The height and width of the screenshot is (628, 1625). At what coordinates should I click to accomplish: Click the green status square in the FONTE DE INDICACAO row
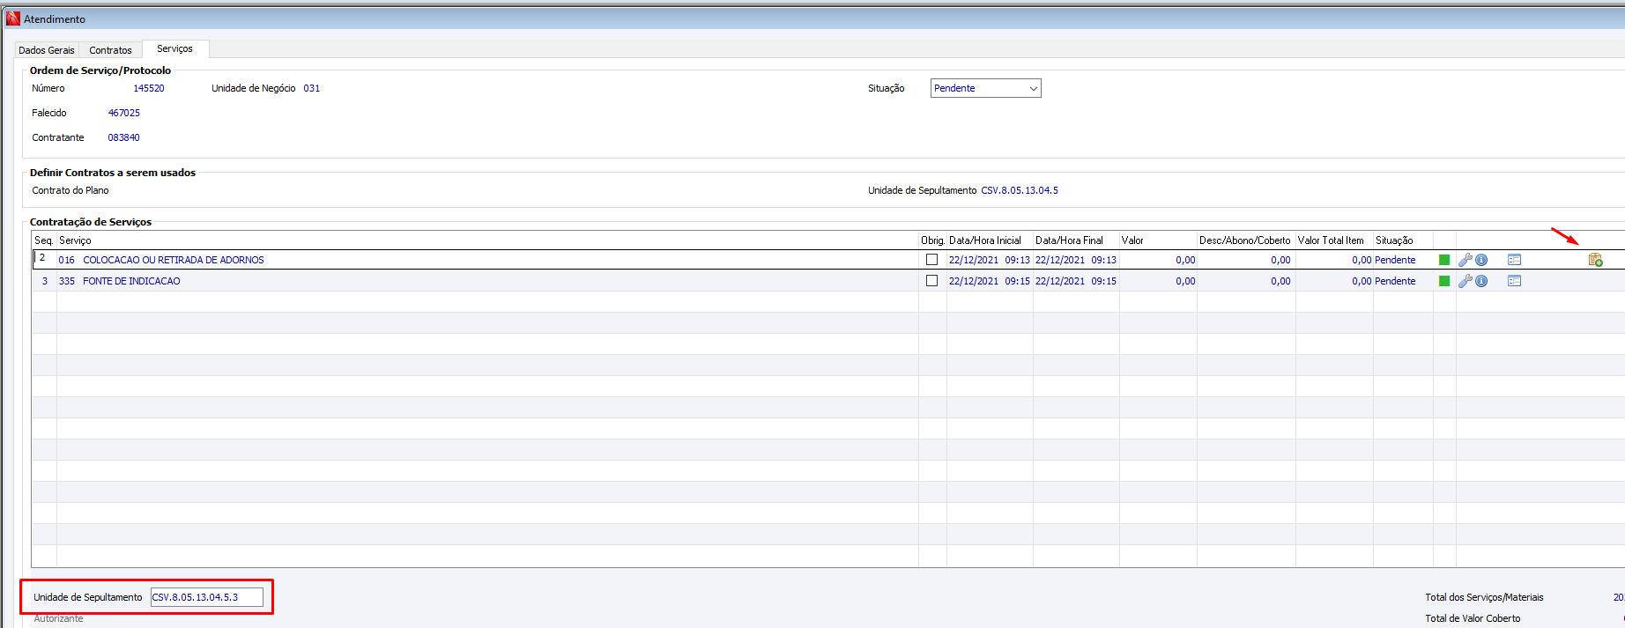pos(1444,281)
